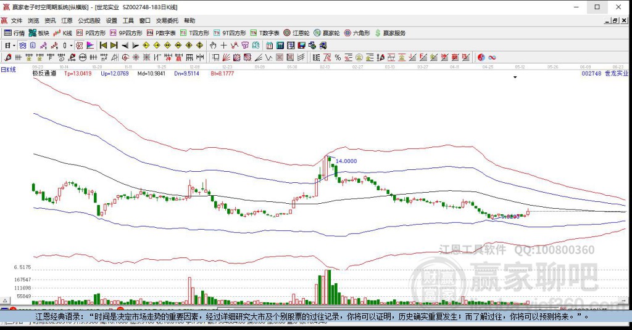The height and width of the screenshot is (330, 632).
Task: Open the 板块 sector view
Action: tap(39, 33)
